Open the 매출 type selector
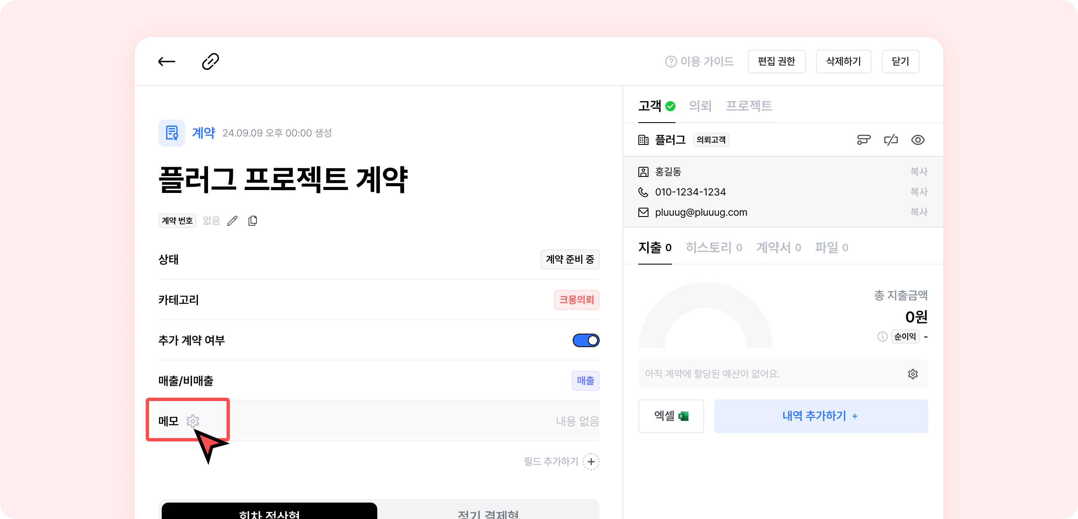 coord(585,381)
